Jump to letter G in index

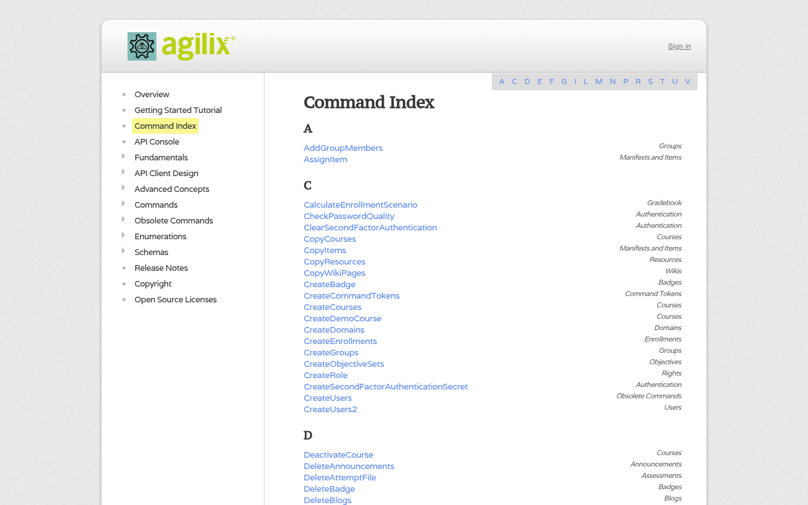(564, 81)
